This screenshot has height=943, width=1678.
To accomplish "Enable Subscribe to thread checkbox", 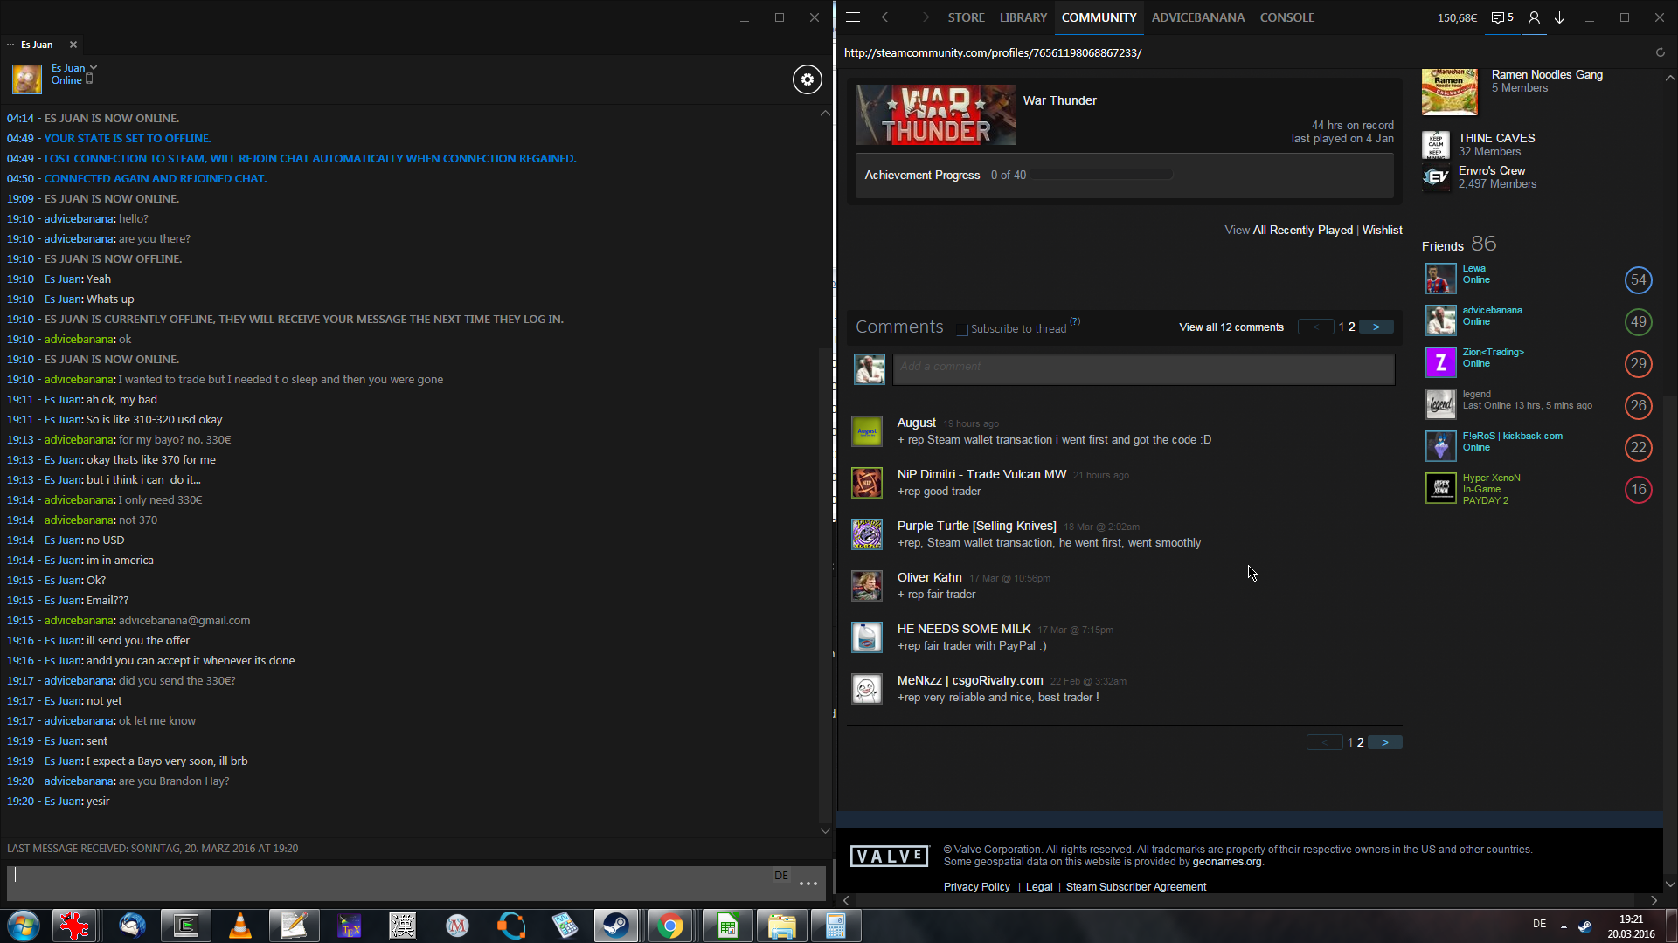I will (x=962, y=329).
